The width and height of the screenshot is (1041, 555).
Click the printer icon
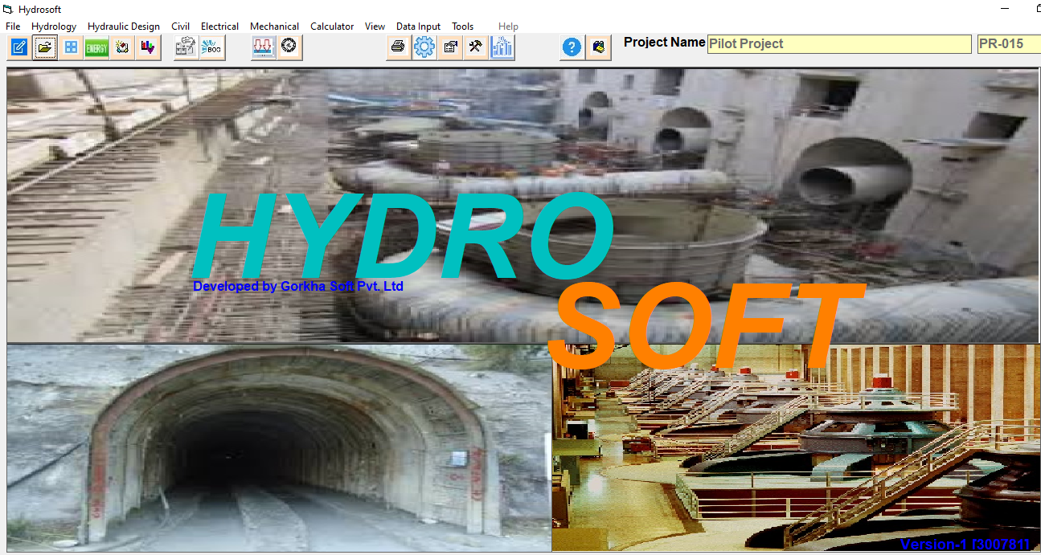point(398,47)
